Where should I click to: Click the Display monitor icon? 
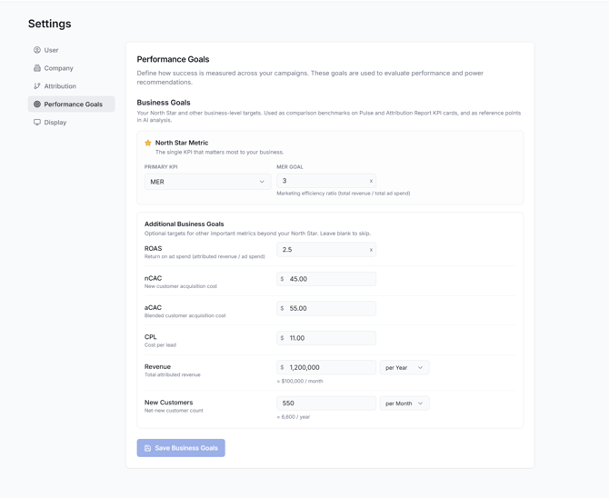tap(37, 123)
